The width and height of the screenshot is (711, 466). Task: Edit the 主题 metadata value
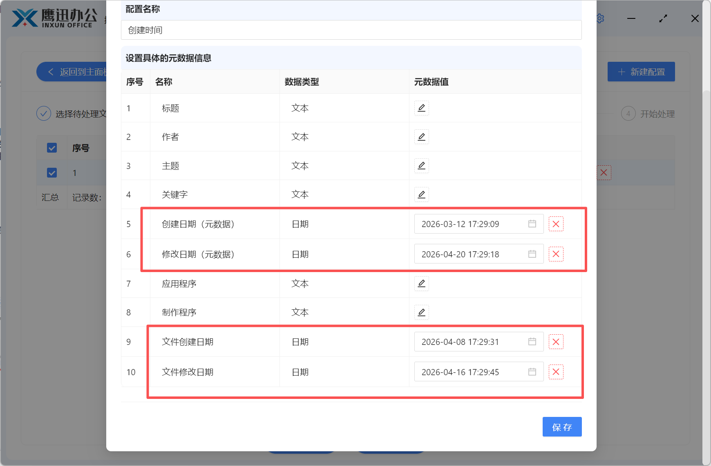[x=422, y=166]
